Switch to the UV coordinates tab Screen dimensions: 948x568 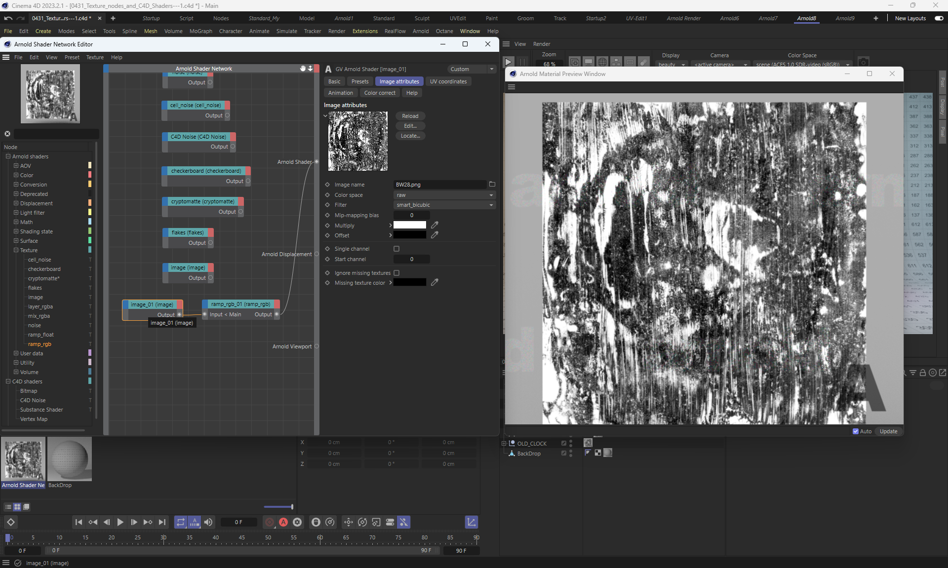tap(448, 81)
